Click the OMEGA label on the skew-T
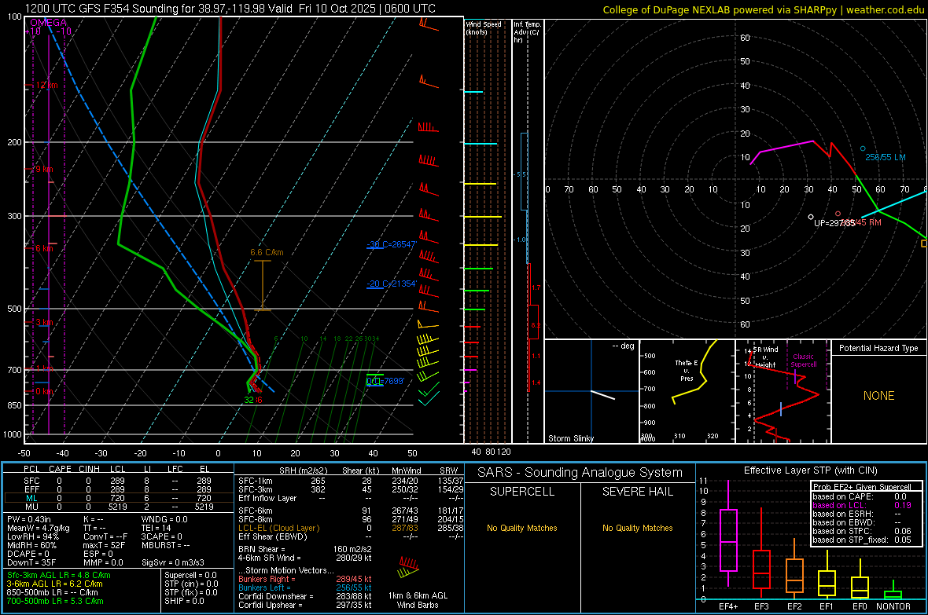Viewport: 928px width, 615px height. [48, 23]
